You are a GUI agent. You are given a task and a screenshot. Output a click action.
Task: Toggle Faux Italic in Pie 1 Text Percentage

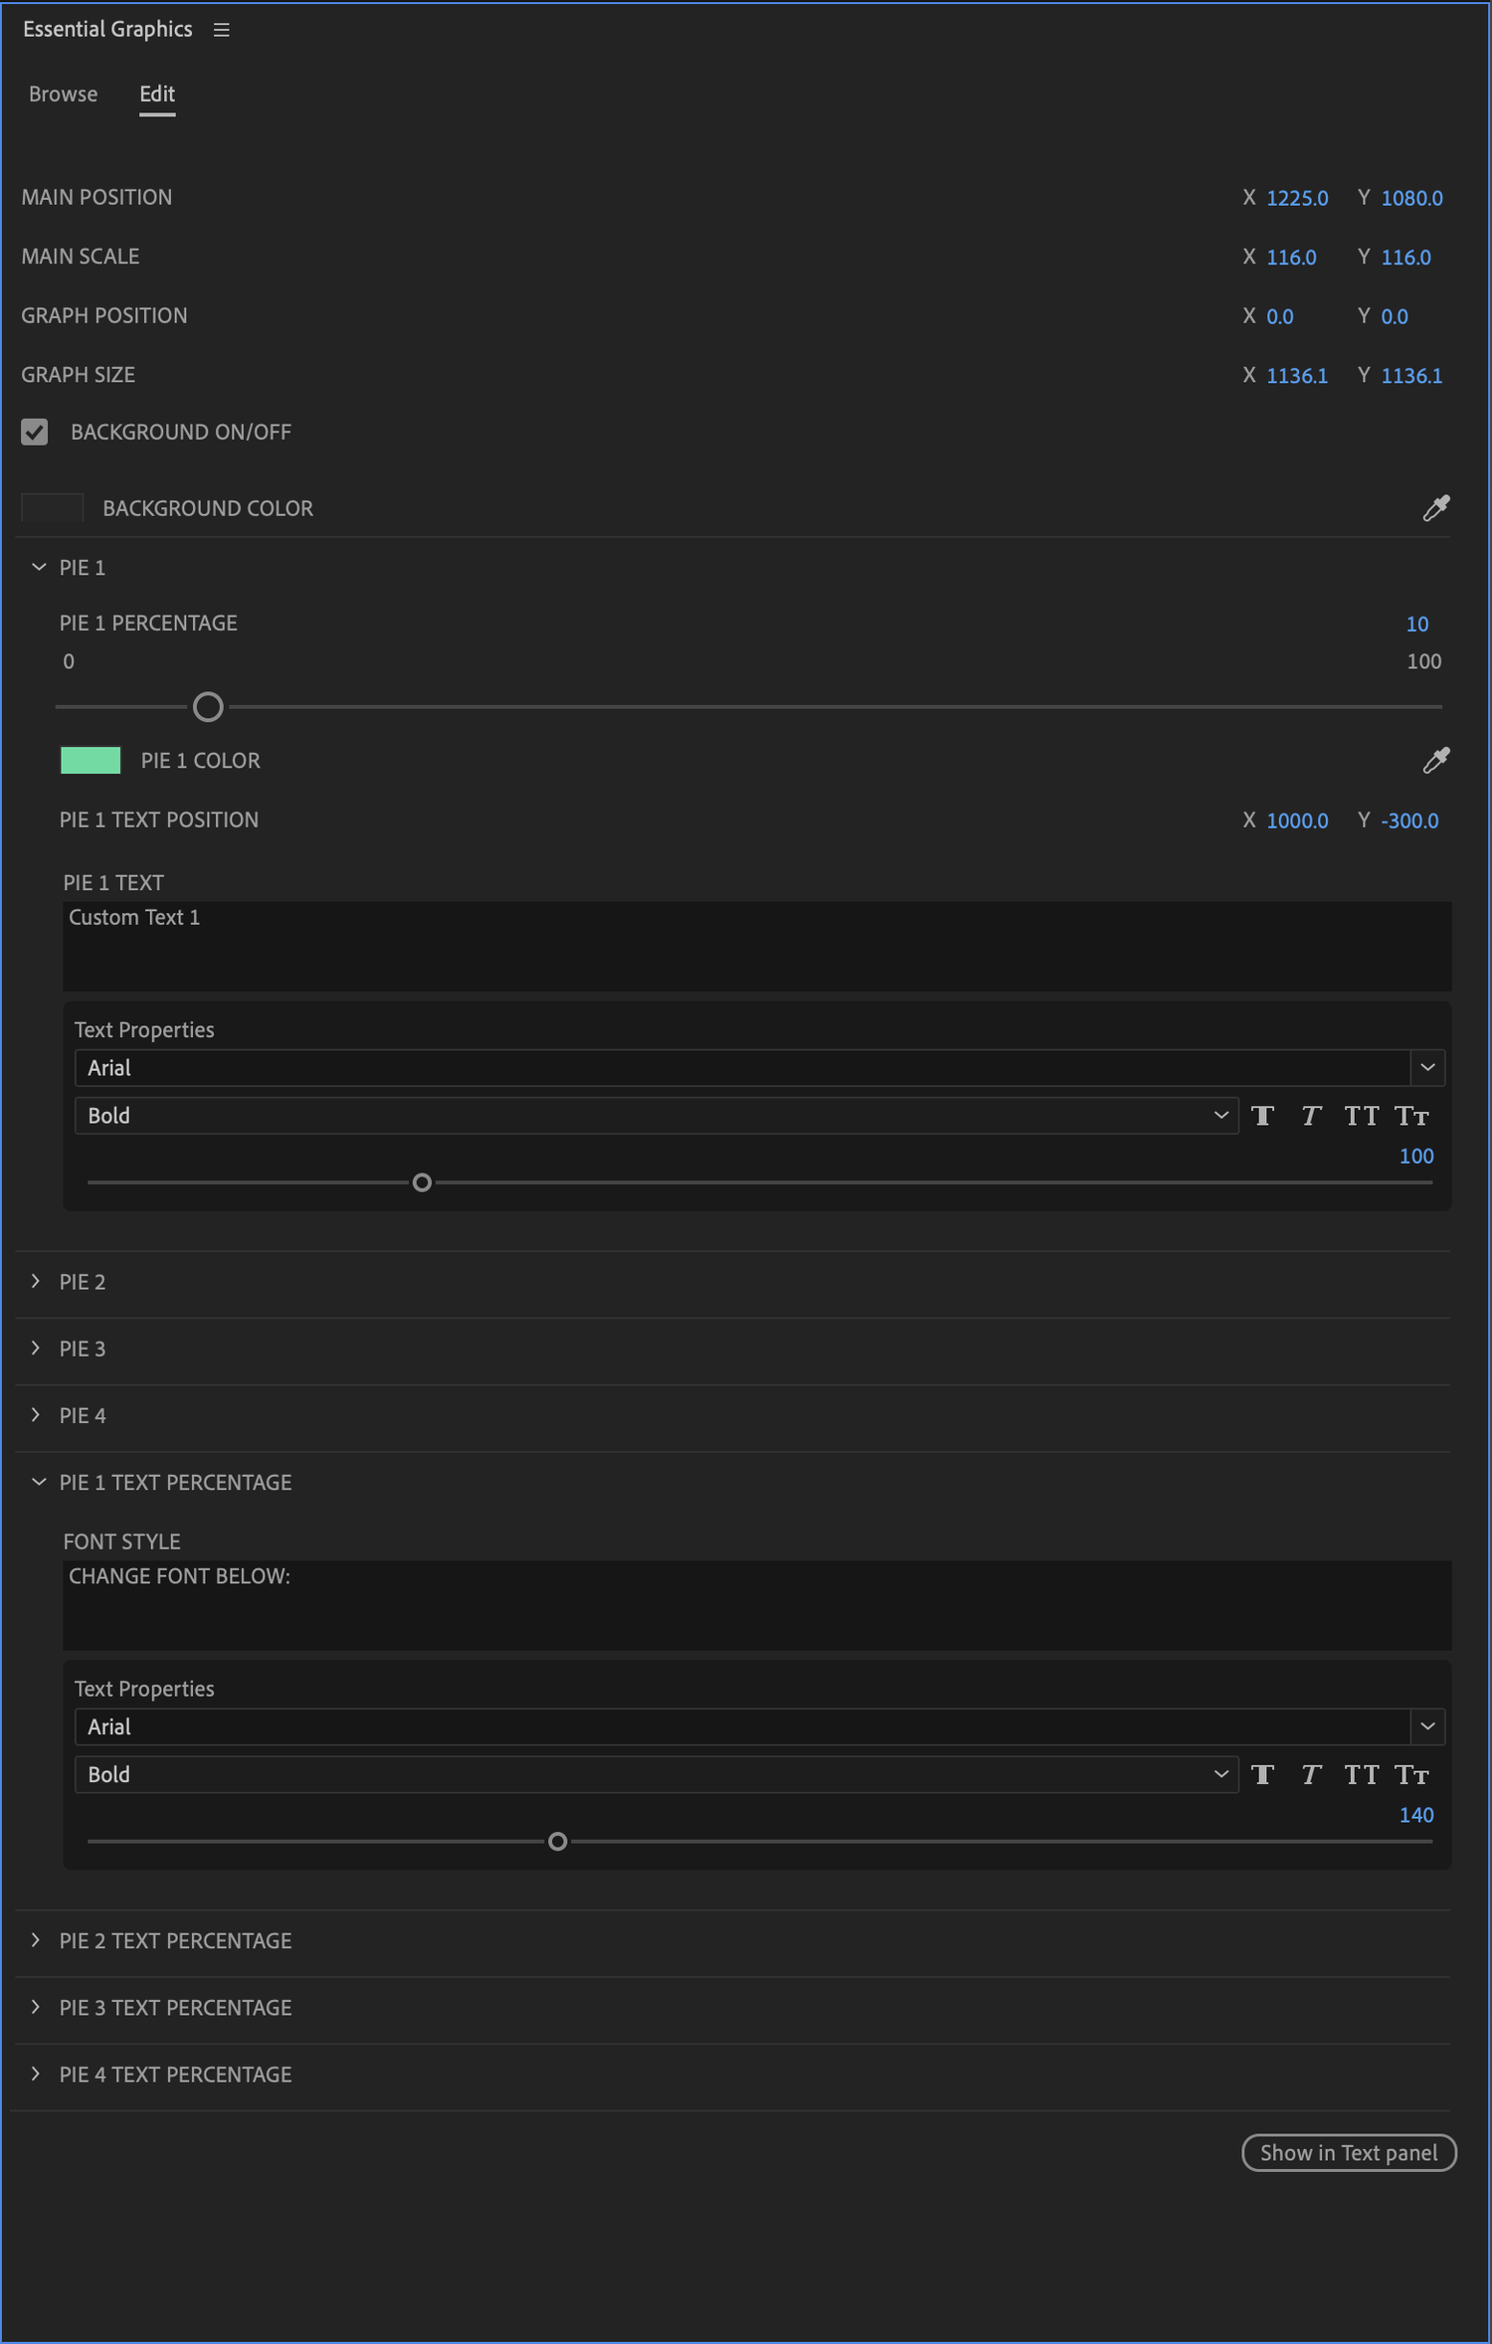(x=1311, y=1775)
